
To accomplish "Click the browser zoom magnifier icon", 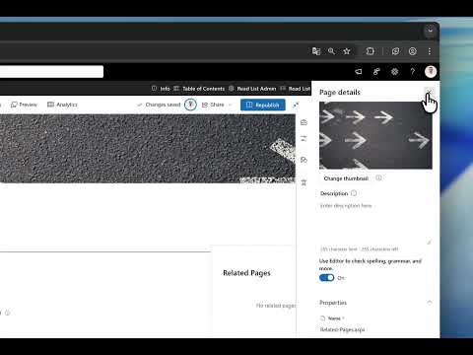I will (x=331, y=51).
